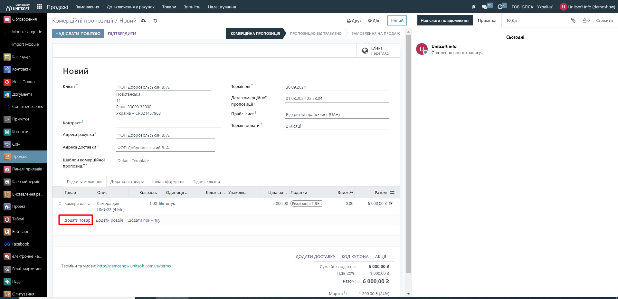Open activities clock icon with 6 badge

point(500,7)
